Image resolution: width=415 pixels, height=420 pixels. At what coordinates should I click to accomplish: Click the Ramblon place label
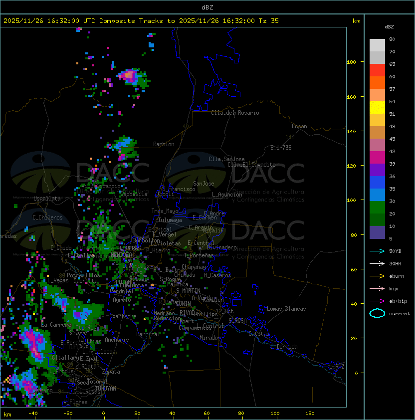(x=164, y=144)
